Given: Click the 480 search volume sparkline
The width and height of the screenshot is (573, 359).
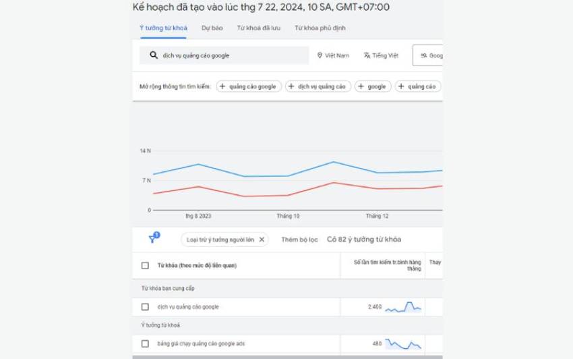Looking at the screenshot, I should pyautogui.click(x=403, y=343).
